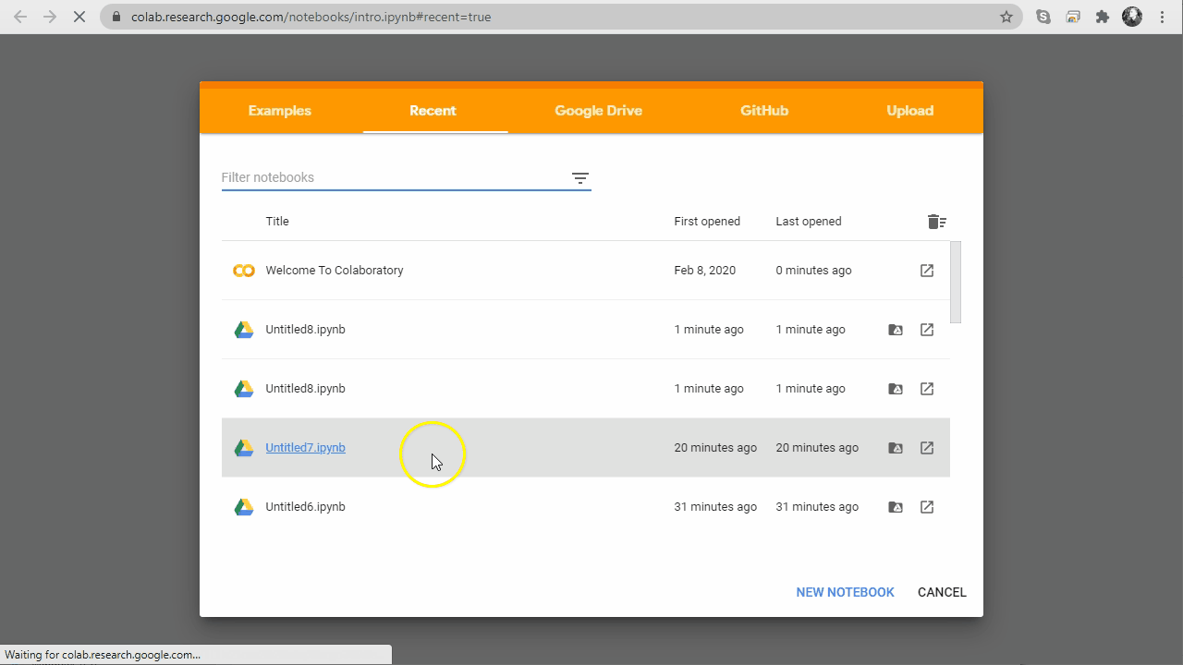Screen dimensions: 1183x665
Task: Open the GitHub tab
Action: click(x=764, y=111)
